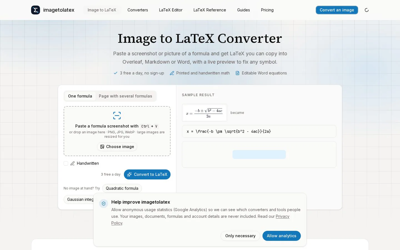Try the Quadratic formula sample
The width and height of the screenshot is (400, 250).
[122, 188]
